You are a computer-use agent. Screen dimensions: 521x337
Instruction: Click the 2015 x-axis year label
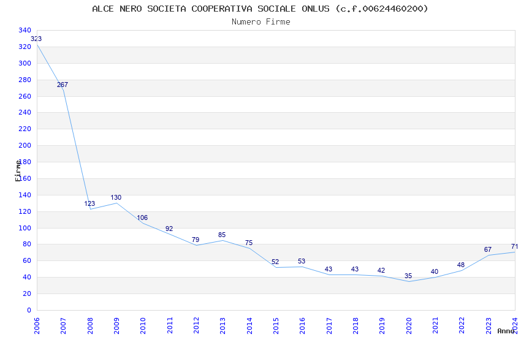click(x=276, y=326)
